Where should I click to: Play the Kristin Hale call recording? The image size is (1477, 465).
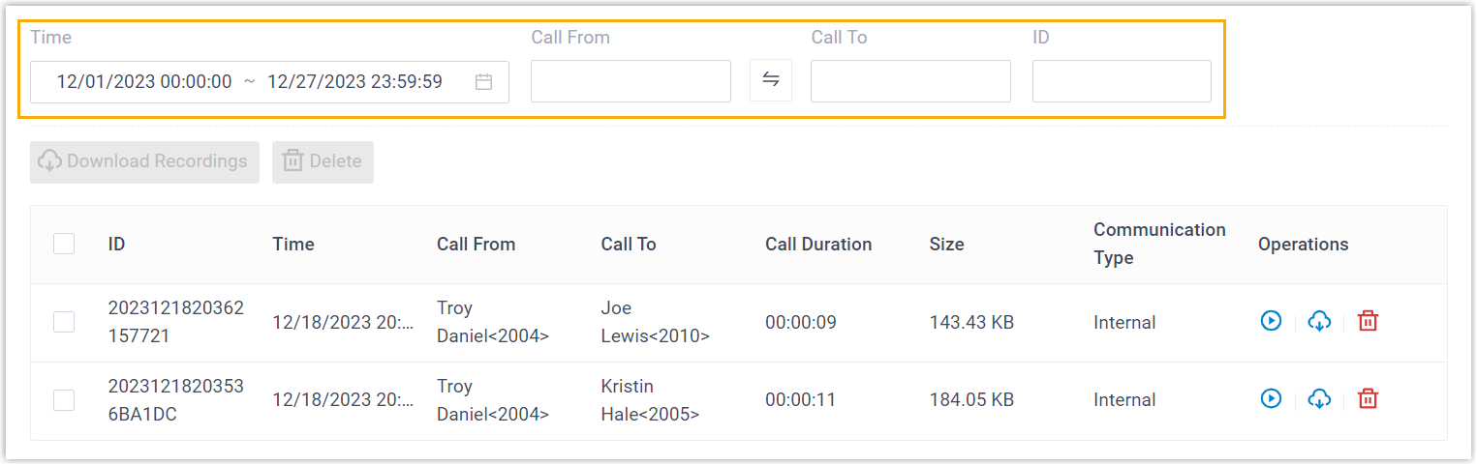(x=1271, y=398)
